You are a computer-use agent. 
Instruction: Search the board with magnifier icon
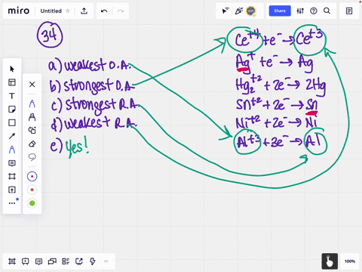327,11
